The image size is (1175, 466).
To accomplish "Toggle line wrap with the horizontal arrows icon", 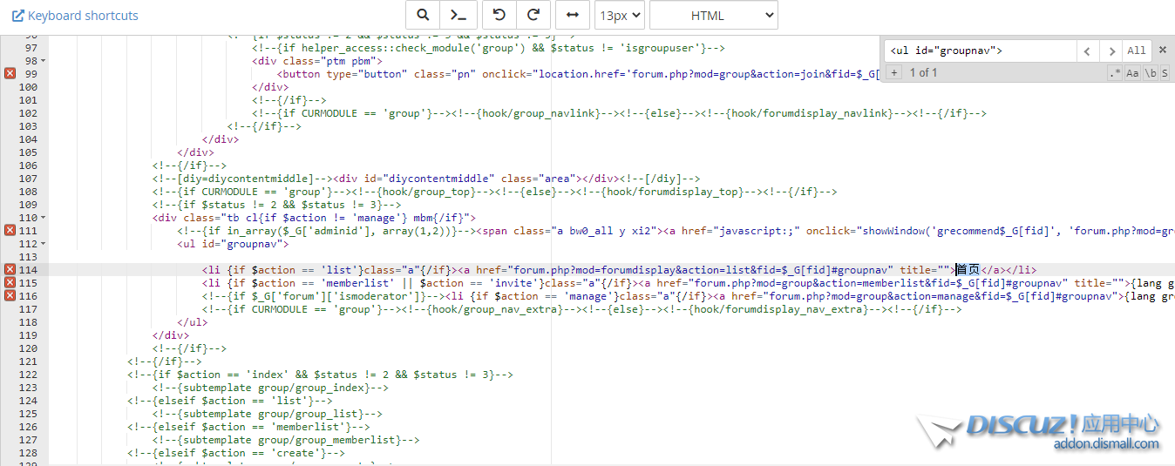I will coord(573,16).
